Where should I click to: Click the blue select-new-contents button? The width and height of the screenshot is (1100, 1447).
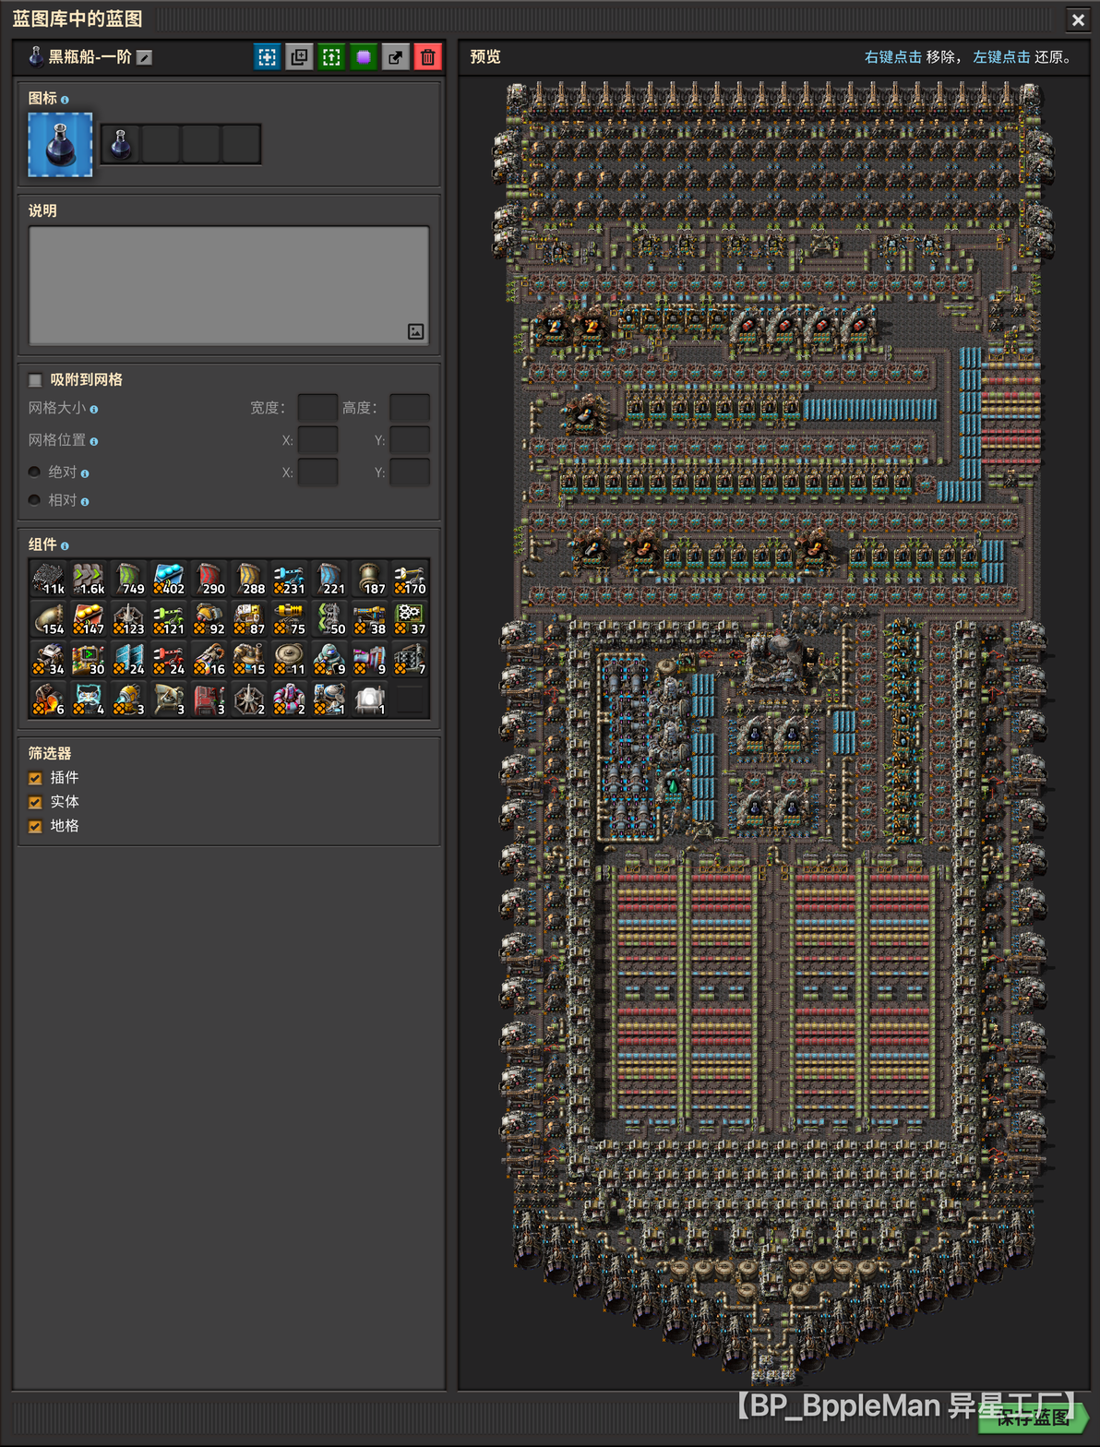(x=267, y=57)
